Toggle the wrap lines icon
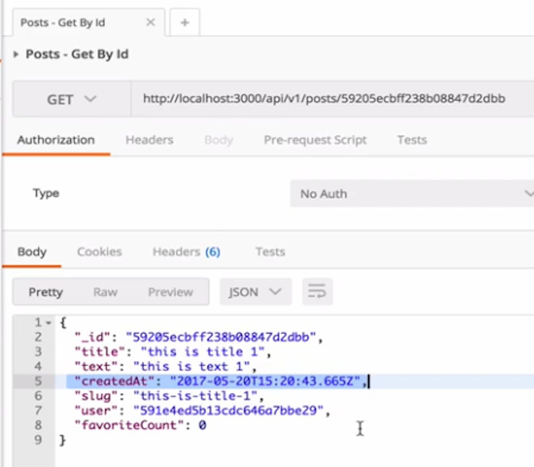The width and height of the screenshot is (534, 467). [x=317, y=292]
